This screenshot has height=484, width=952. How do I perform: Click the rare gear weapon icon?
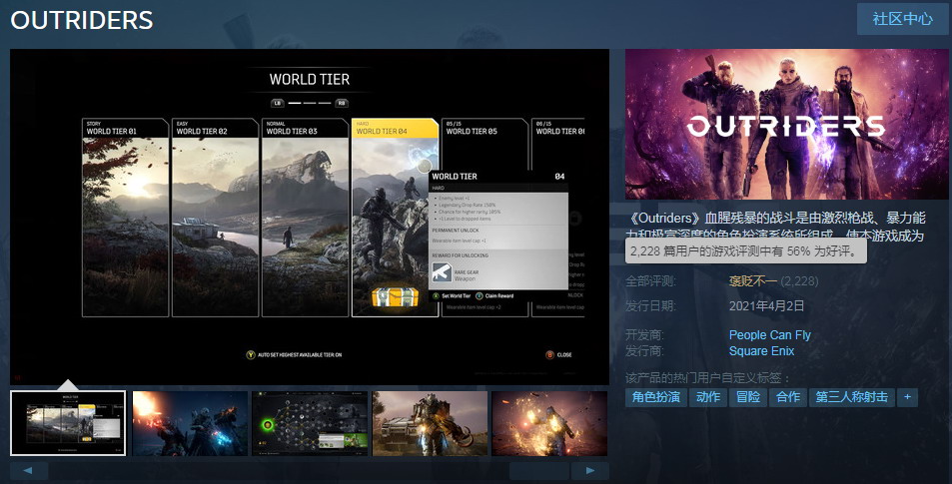click(x=442, y=272)
